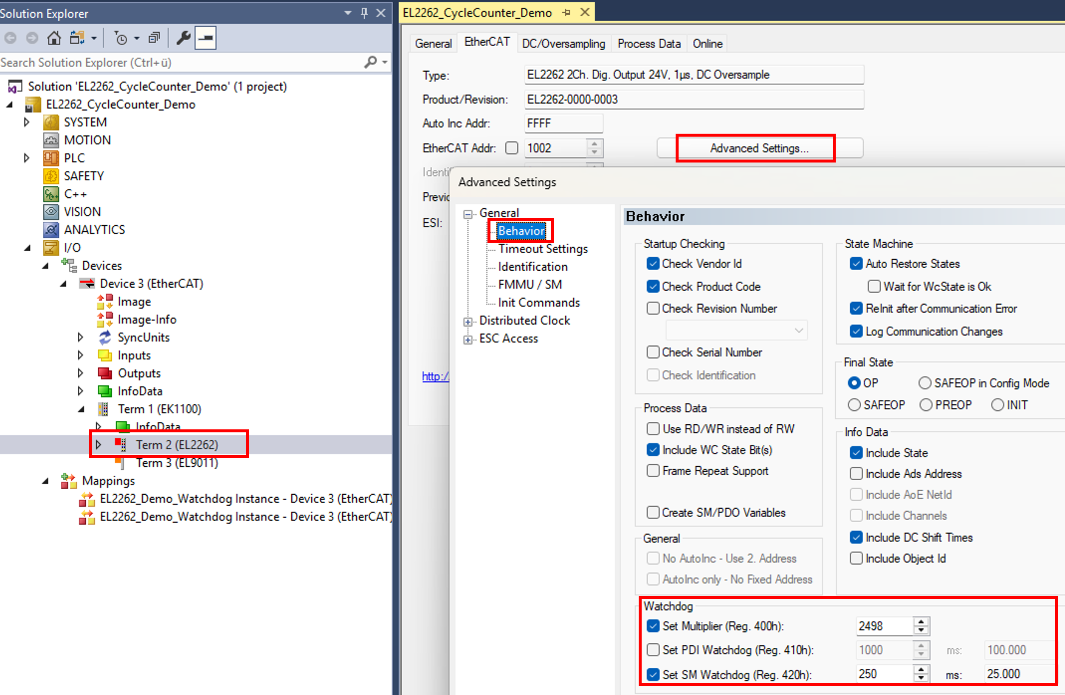Toggle Show All Files in Solution Explorer
Image resolution: width=1065 pixels, height=695 pixels.
[x=206, y=38]
